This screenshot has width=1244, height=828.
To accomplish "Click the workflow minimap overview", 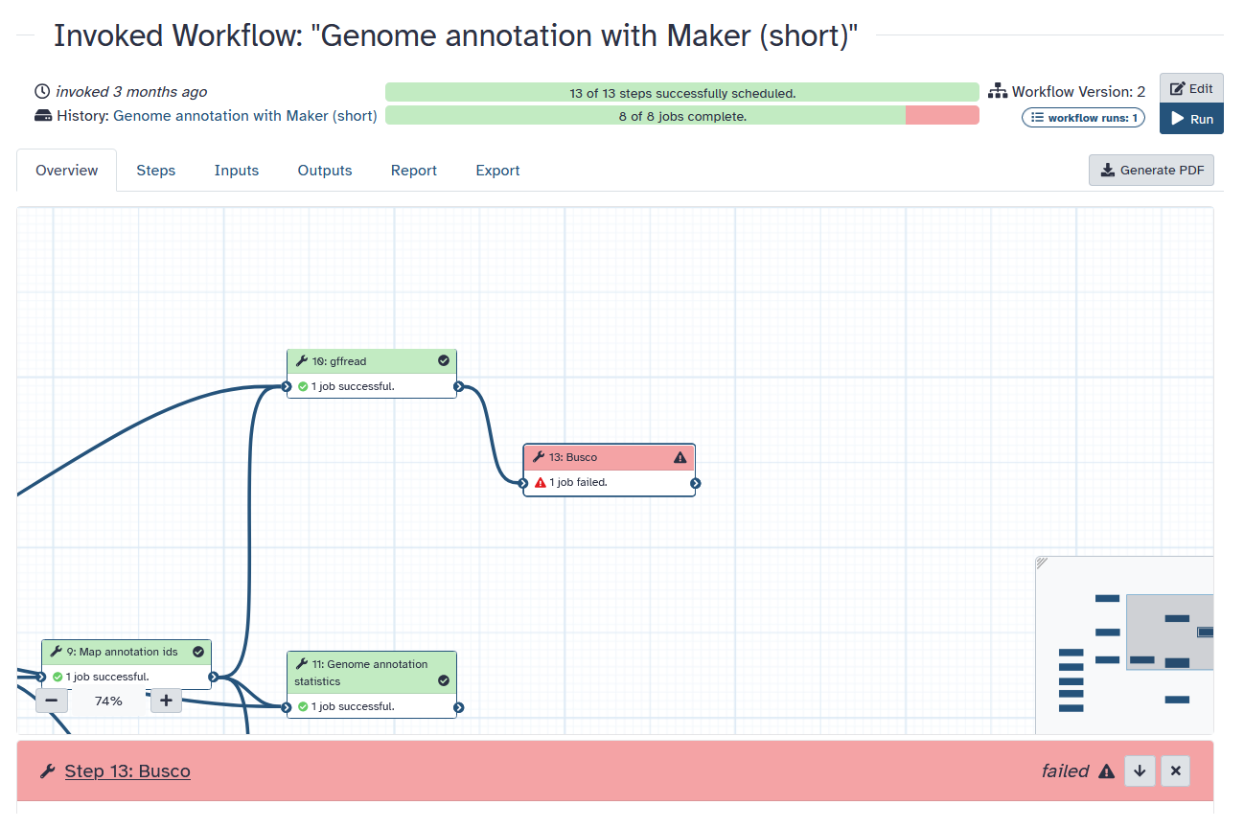I will click(x=1124, y=645).
